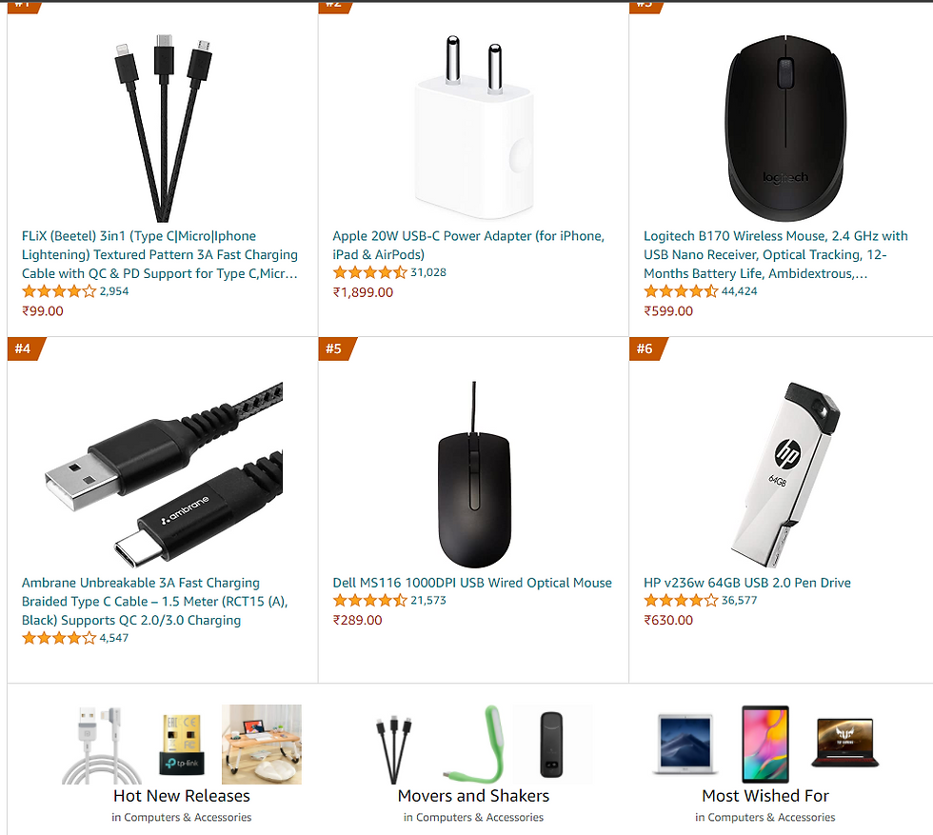
Task: Open Most Wished For section
Action: [x=765, y=796]
